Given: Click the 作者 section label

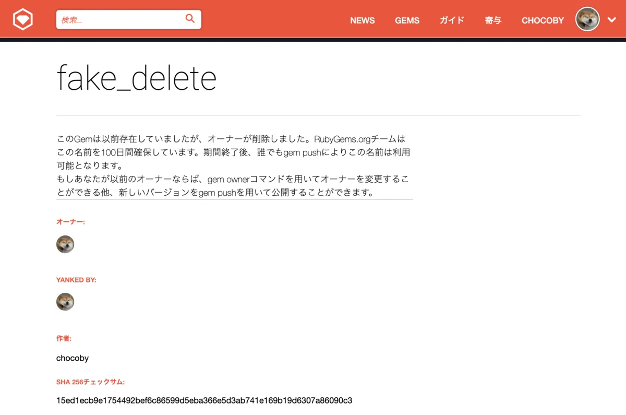Looking at the screenshot, I should click(64, 338).
